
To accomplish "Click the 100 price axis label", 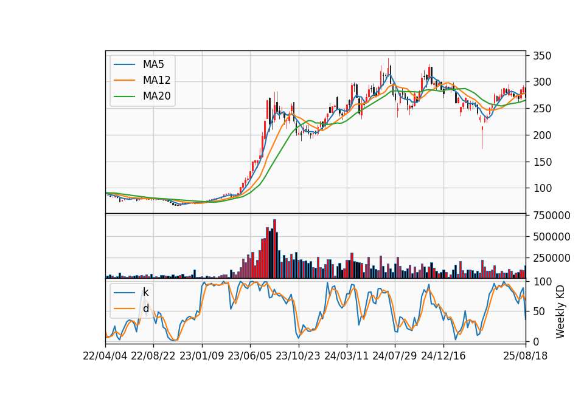I will point(542,188).
